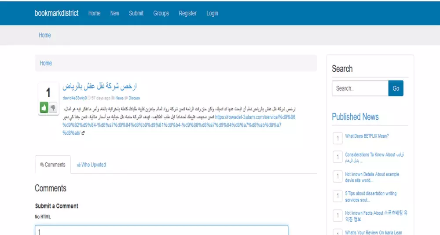Go to Home in the top navigation bar
The image size is (440, 235).
[x=94, y=13]
